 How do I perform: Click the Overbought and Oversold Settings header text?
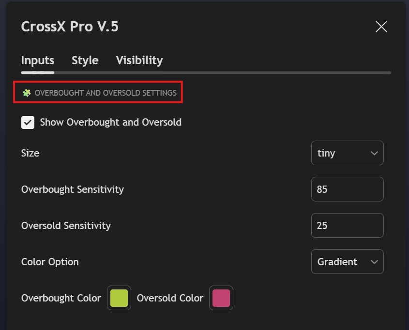point(106,92)
